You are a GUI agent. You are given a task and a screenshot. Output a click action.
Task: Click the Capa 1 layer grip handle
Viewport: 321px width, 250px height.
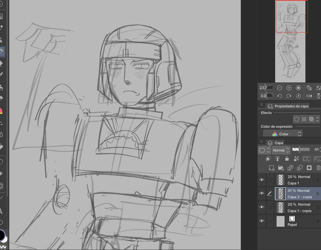(x=318, y=180)
